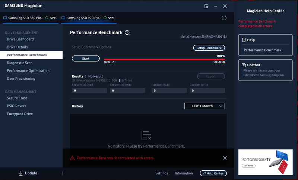
Task: Click drive icon for Samsung SSD 970 EVO
Action: [63, 18]
